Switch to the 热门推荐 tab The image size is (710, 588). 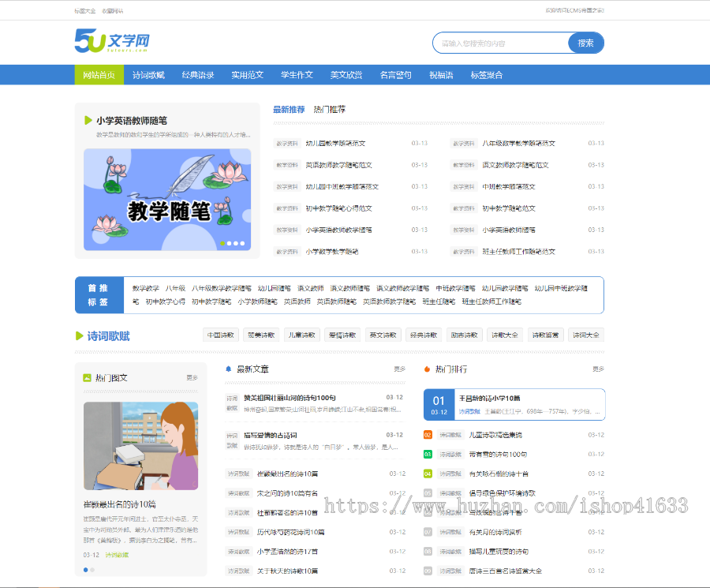click(330, 110)
